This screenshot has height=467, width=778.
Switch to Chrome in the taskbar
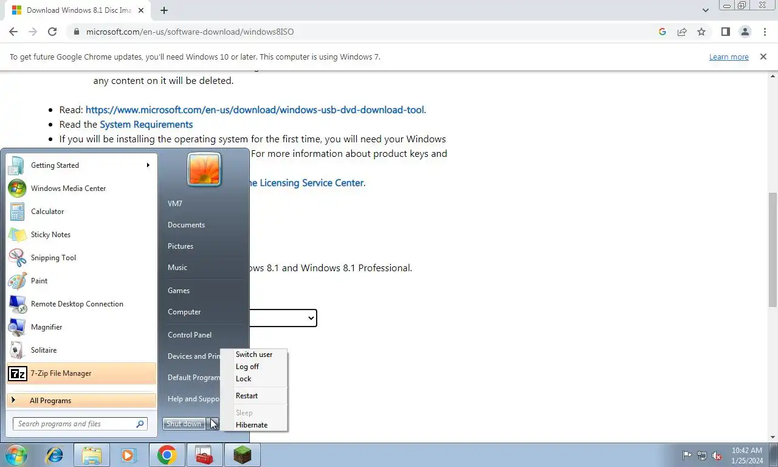(x=167, y=455)
